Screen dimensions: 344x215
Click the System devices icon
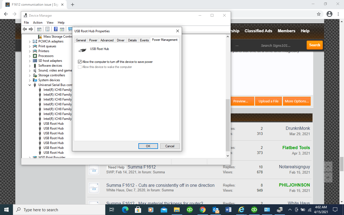coord(35,80)
